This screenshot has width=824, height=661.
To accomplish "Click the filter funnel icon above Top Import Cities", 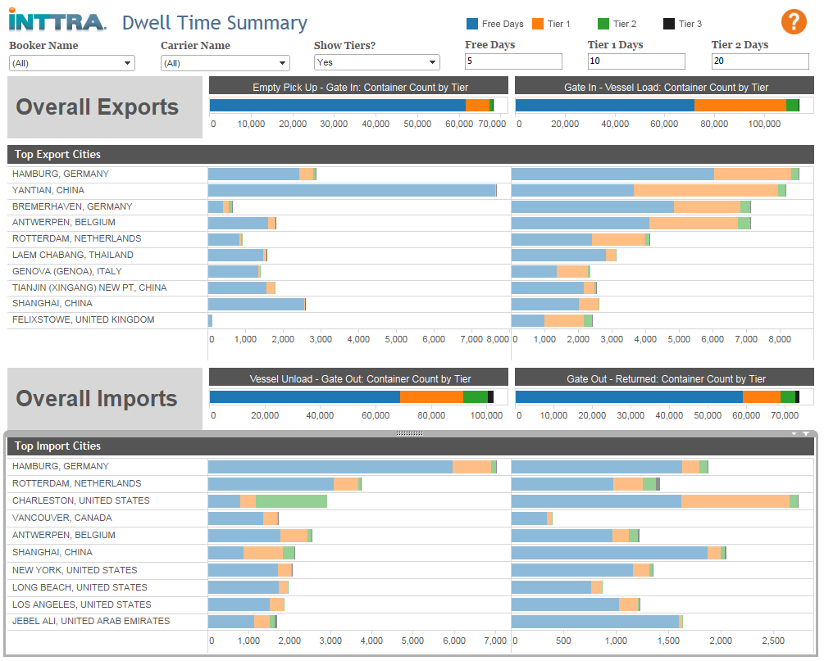I will pos(806,433).
